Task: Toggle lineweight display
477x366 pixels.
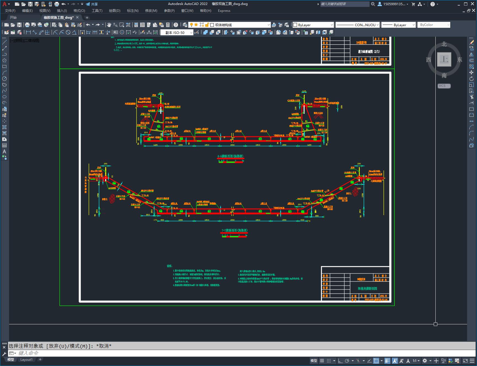Action: pos(388,360)
